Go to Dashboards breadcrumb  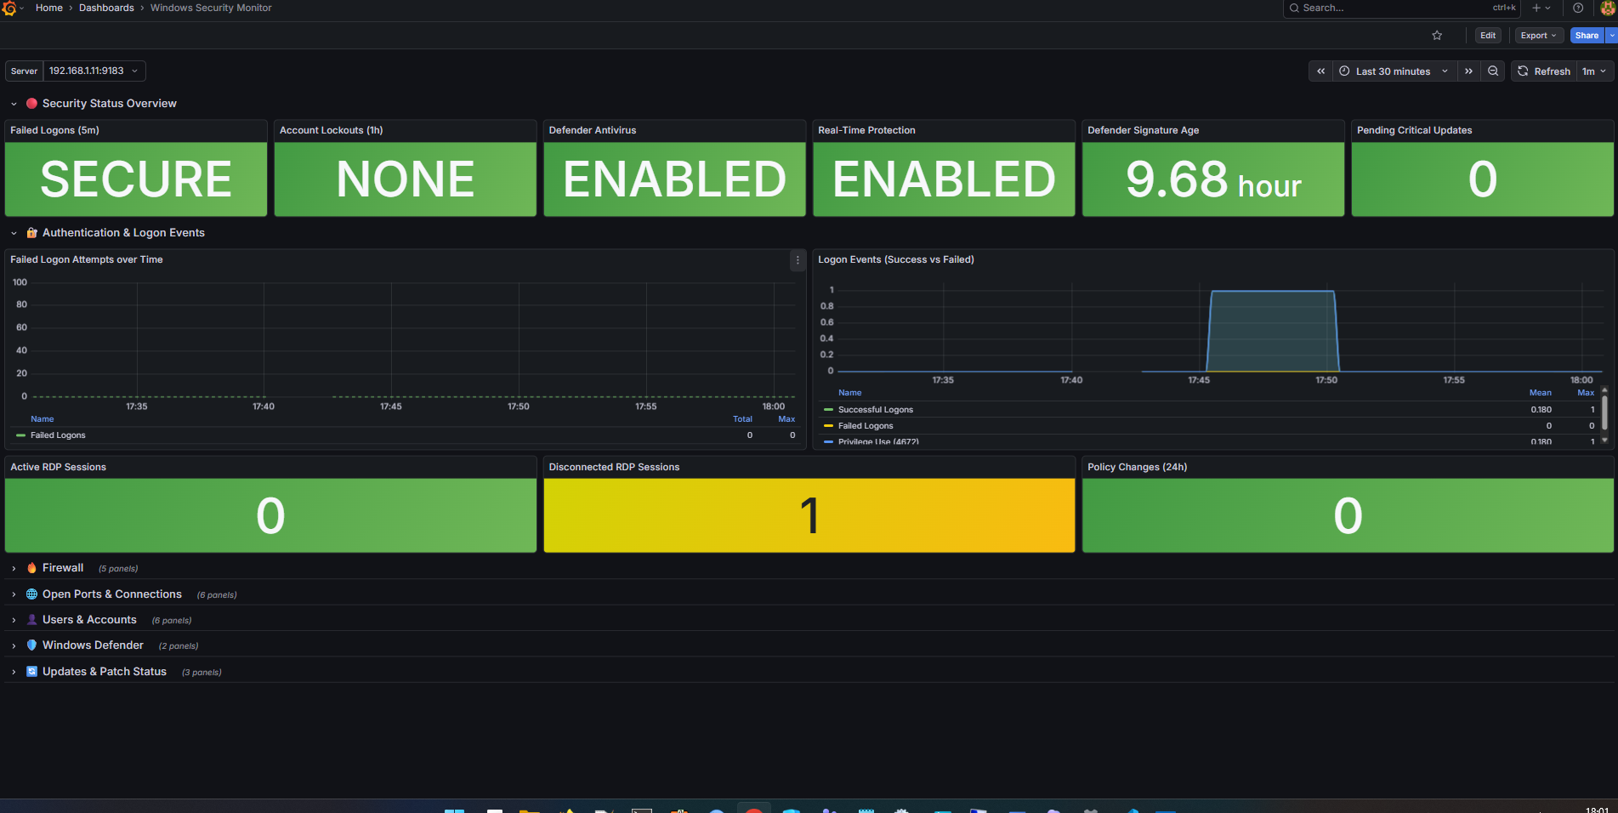[106, 8]
